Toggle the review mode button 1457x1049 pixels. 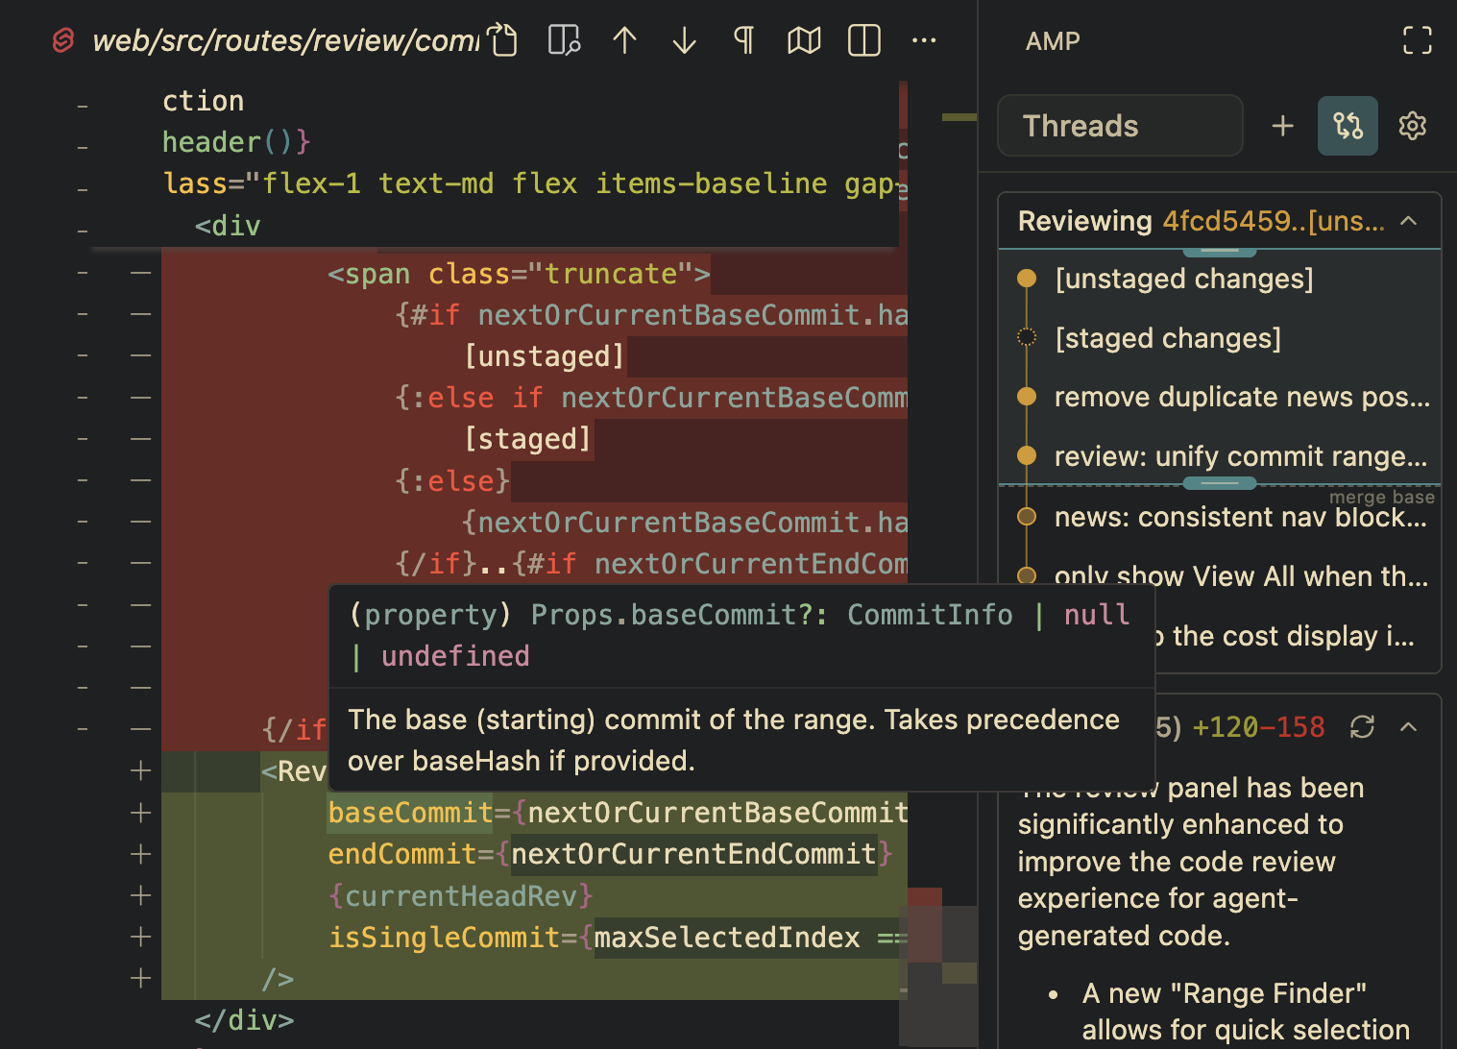coord(1348,126)
